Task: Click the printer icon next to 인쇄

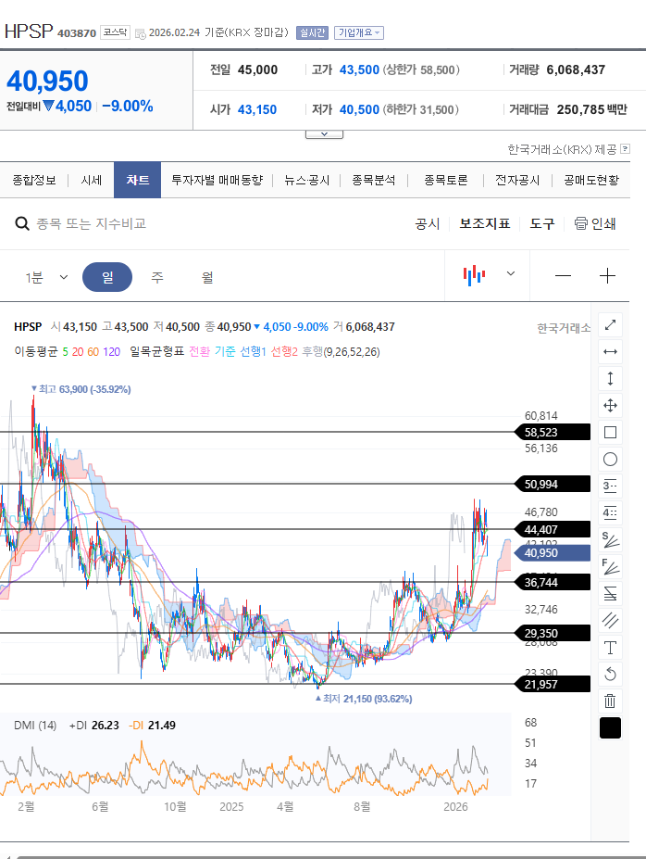Action: [x=580, y=223]
